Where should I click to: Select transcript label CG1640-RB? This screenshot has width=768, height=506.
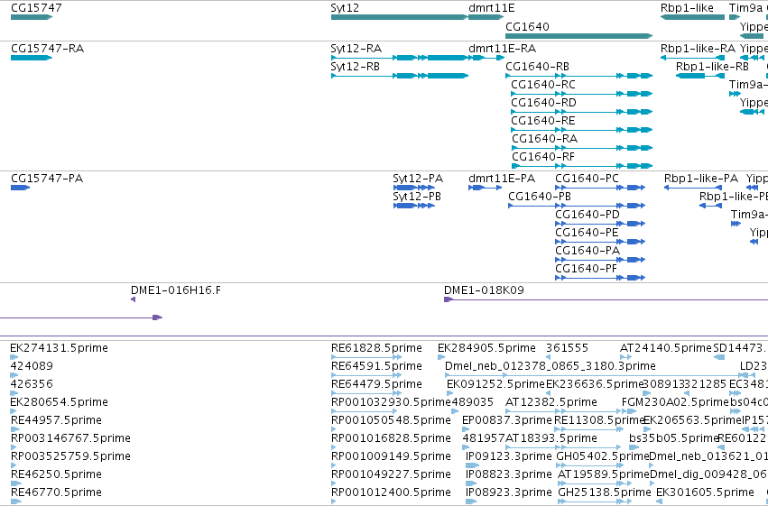(x=537, y=67)
